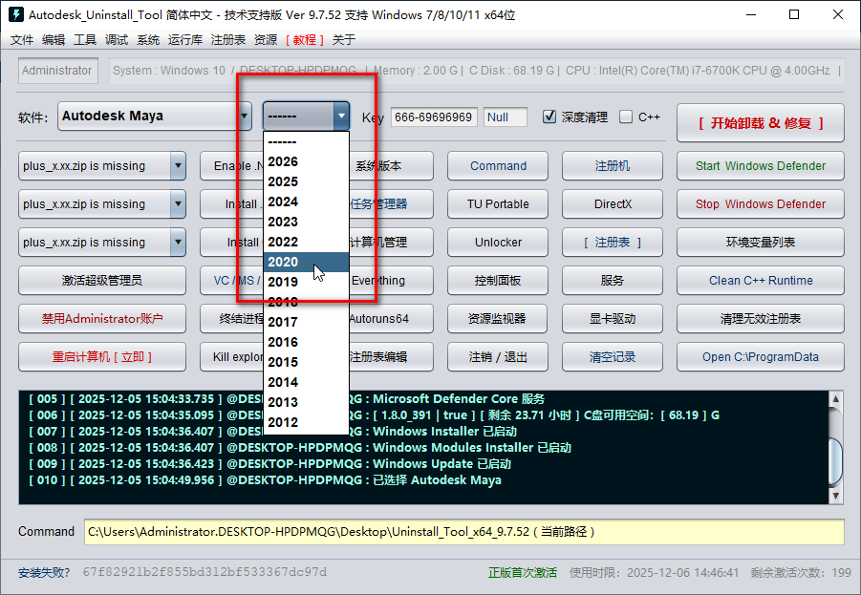
Task: Open the 文件 menu
Action: pyautogui.click(x=22, y=39)
